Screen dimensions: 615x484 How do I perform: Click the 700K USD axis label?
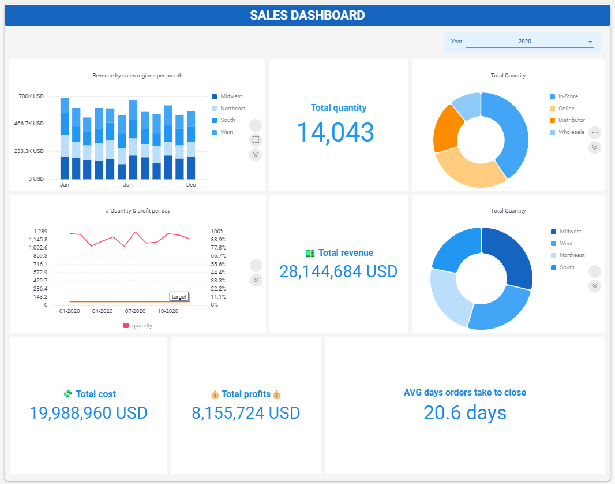tap(31, 96)
